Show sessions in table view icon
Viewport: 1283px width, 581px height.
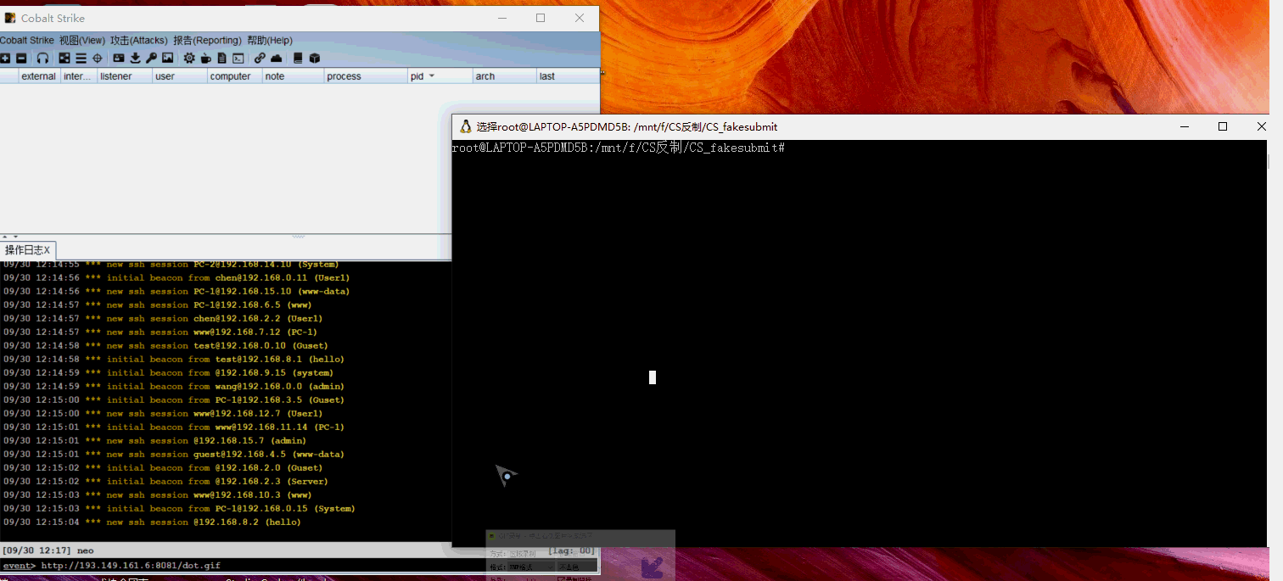pos(81,59)
